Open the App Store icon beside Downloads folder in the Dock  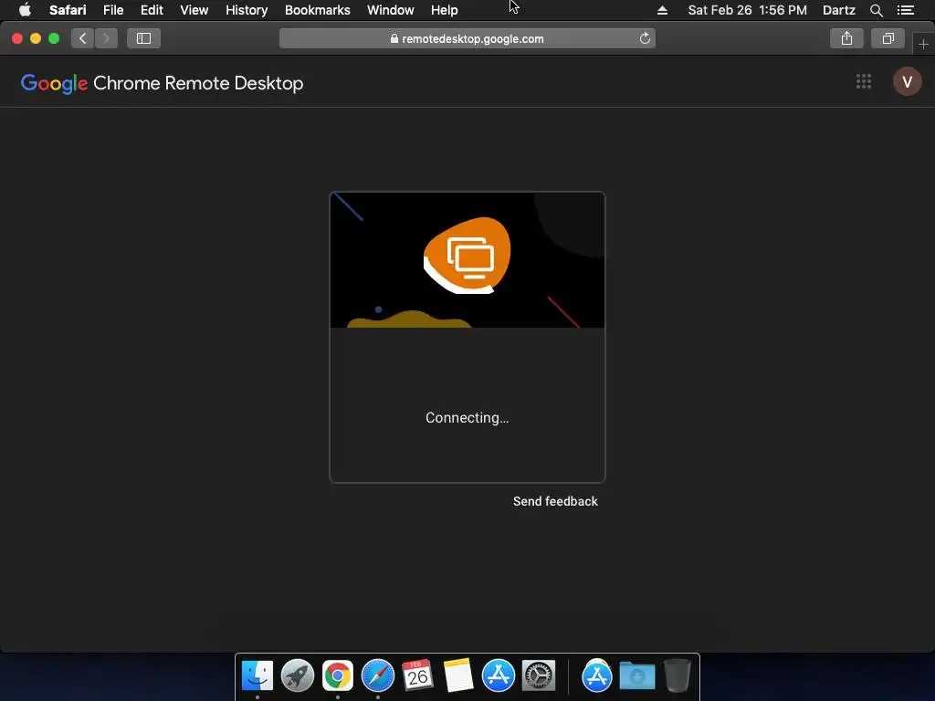pos(597,676)
